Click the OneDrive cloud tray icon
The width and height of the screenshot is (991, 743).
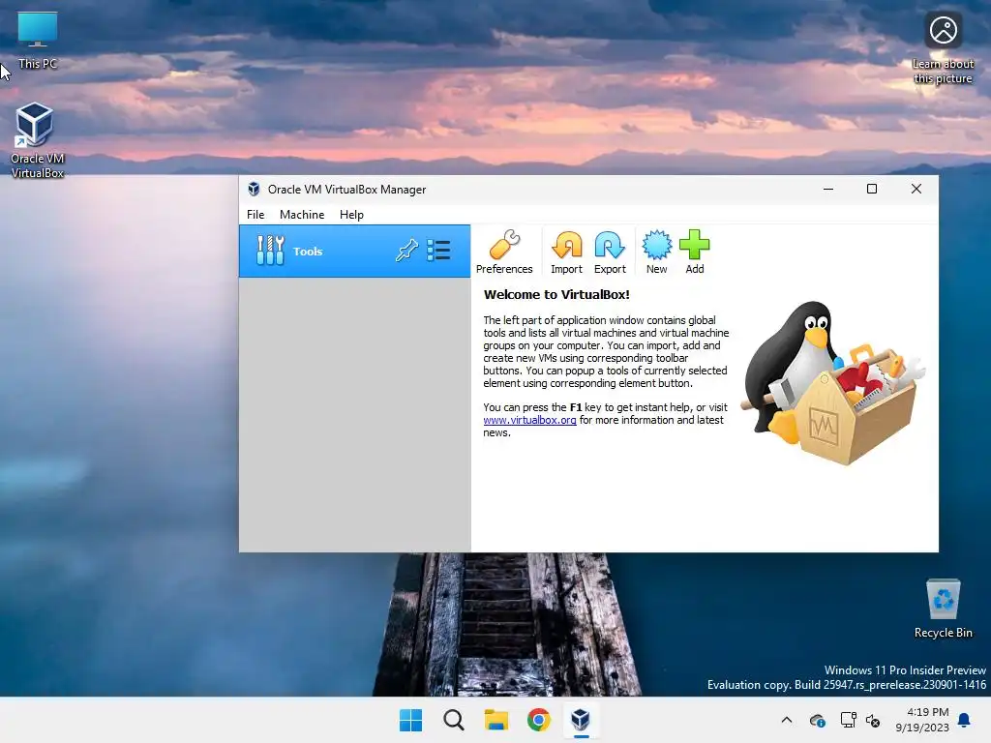(x=817, y=720)
